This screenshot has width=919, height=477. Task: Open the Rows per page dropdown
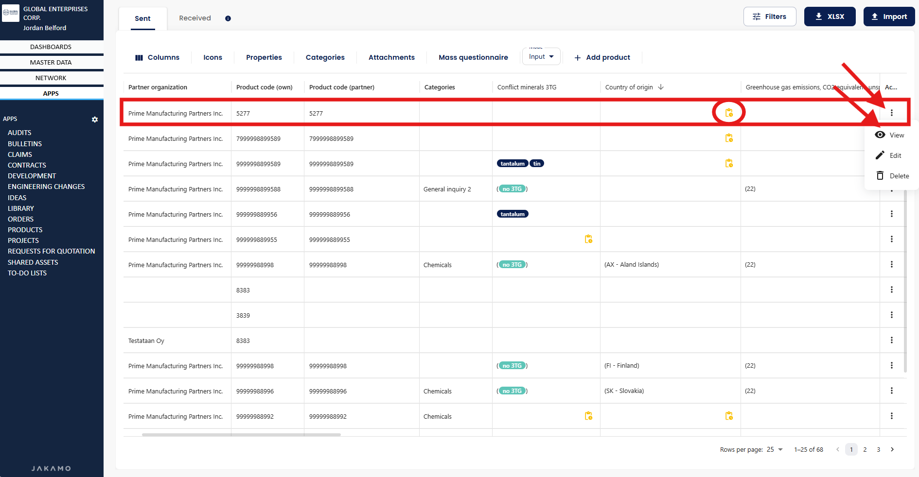coord(775,449)
